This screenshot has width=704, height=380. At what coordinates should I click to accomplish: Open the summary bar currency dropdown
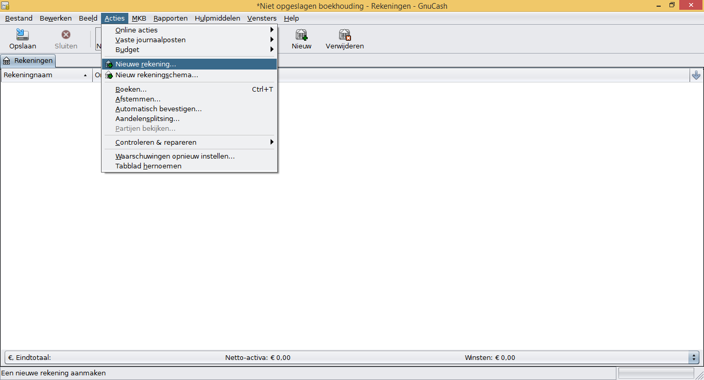(x=694, y=357)
